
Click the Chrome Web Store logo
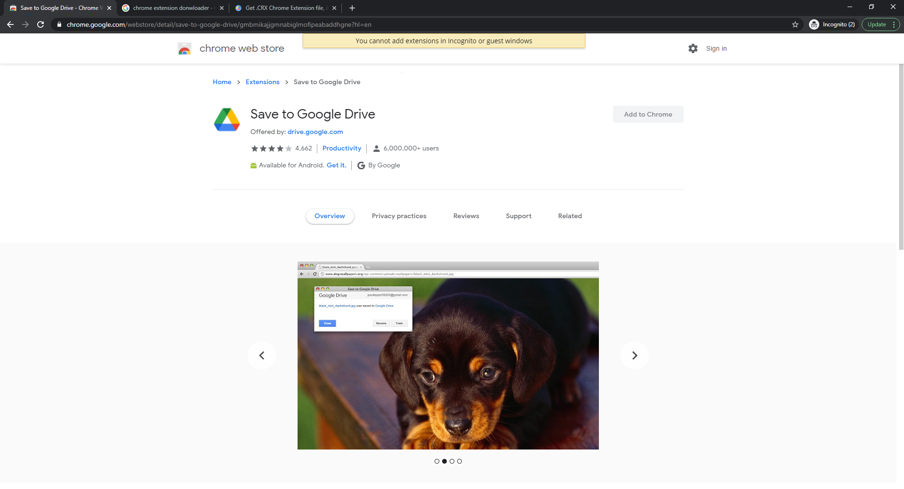185,48
